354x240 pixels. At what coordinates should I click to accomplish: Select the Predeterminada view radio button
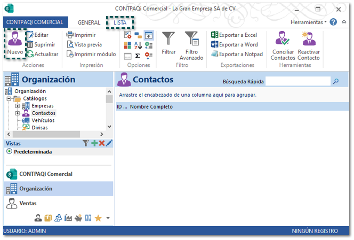click(x=9, y=152)
